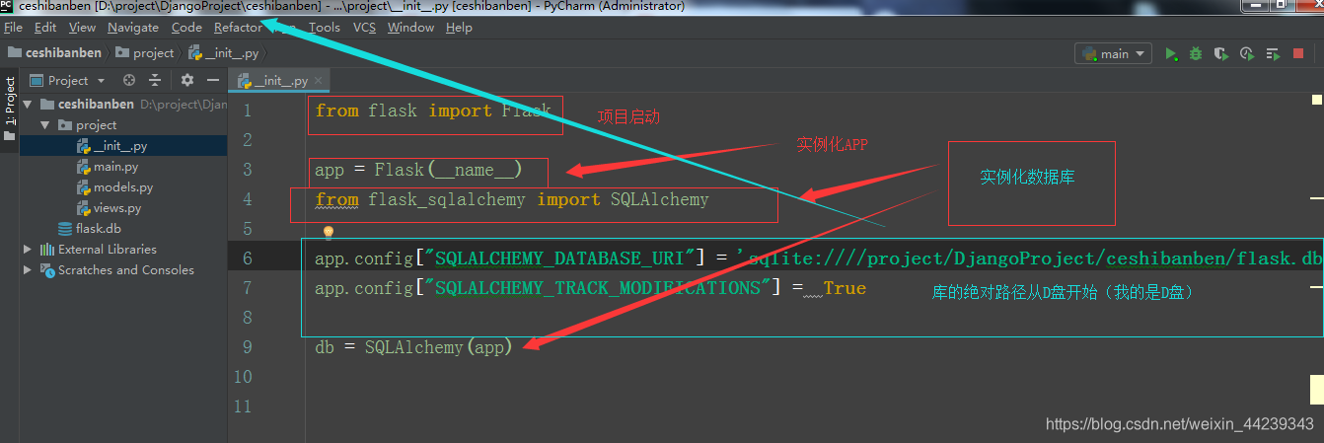Click the yellow inspection indicator square
Image resolution: width=1324 pixels, height=443 pixels.
1316,100
